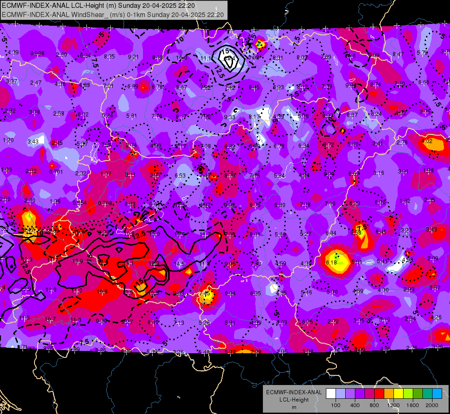Click the map value 6.34
The height and width of the screenshot is (414, 450).
point(304,146)
